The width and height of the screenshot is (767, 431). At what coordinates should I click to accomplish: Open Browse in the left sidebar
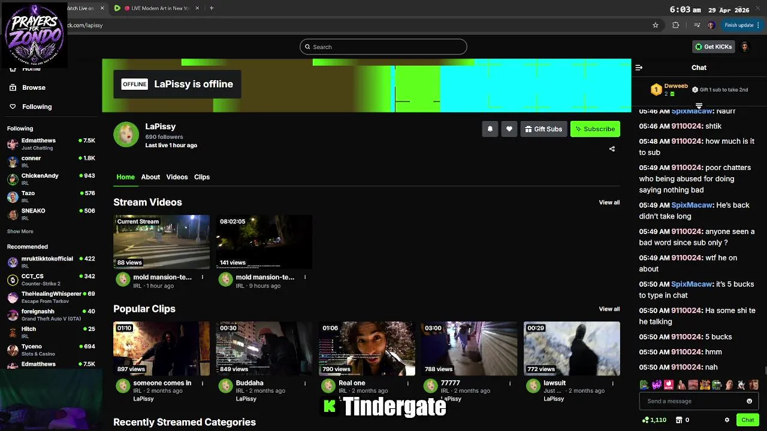click(x=34, y=87)
